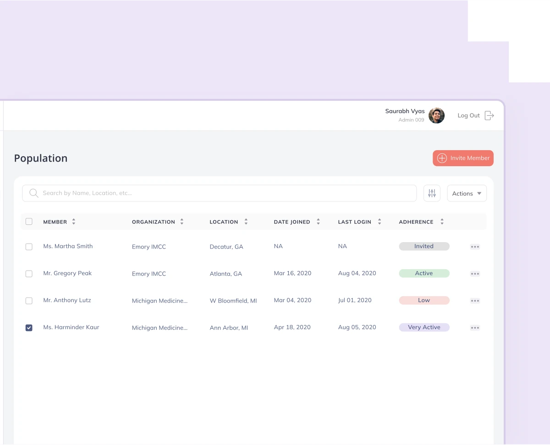The height and width of the screenshot is (445, 550).
Task: Open more options for Harminder Kaur
Action: 475,328
